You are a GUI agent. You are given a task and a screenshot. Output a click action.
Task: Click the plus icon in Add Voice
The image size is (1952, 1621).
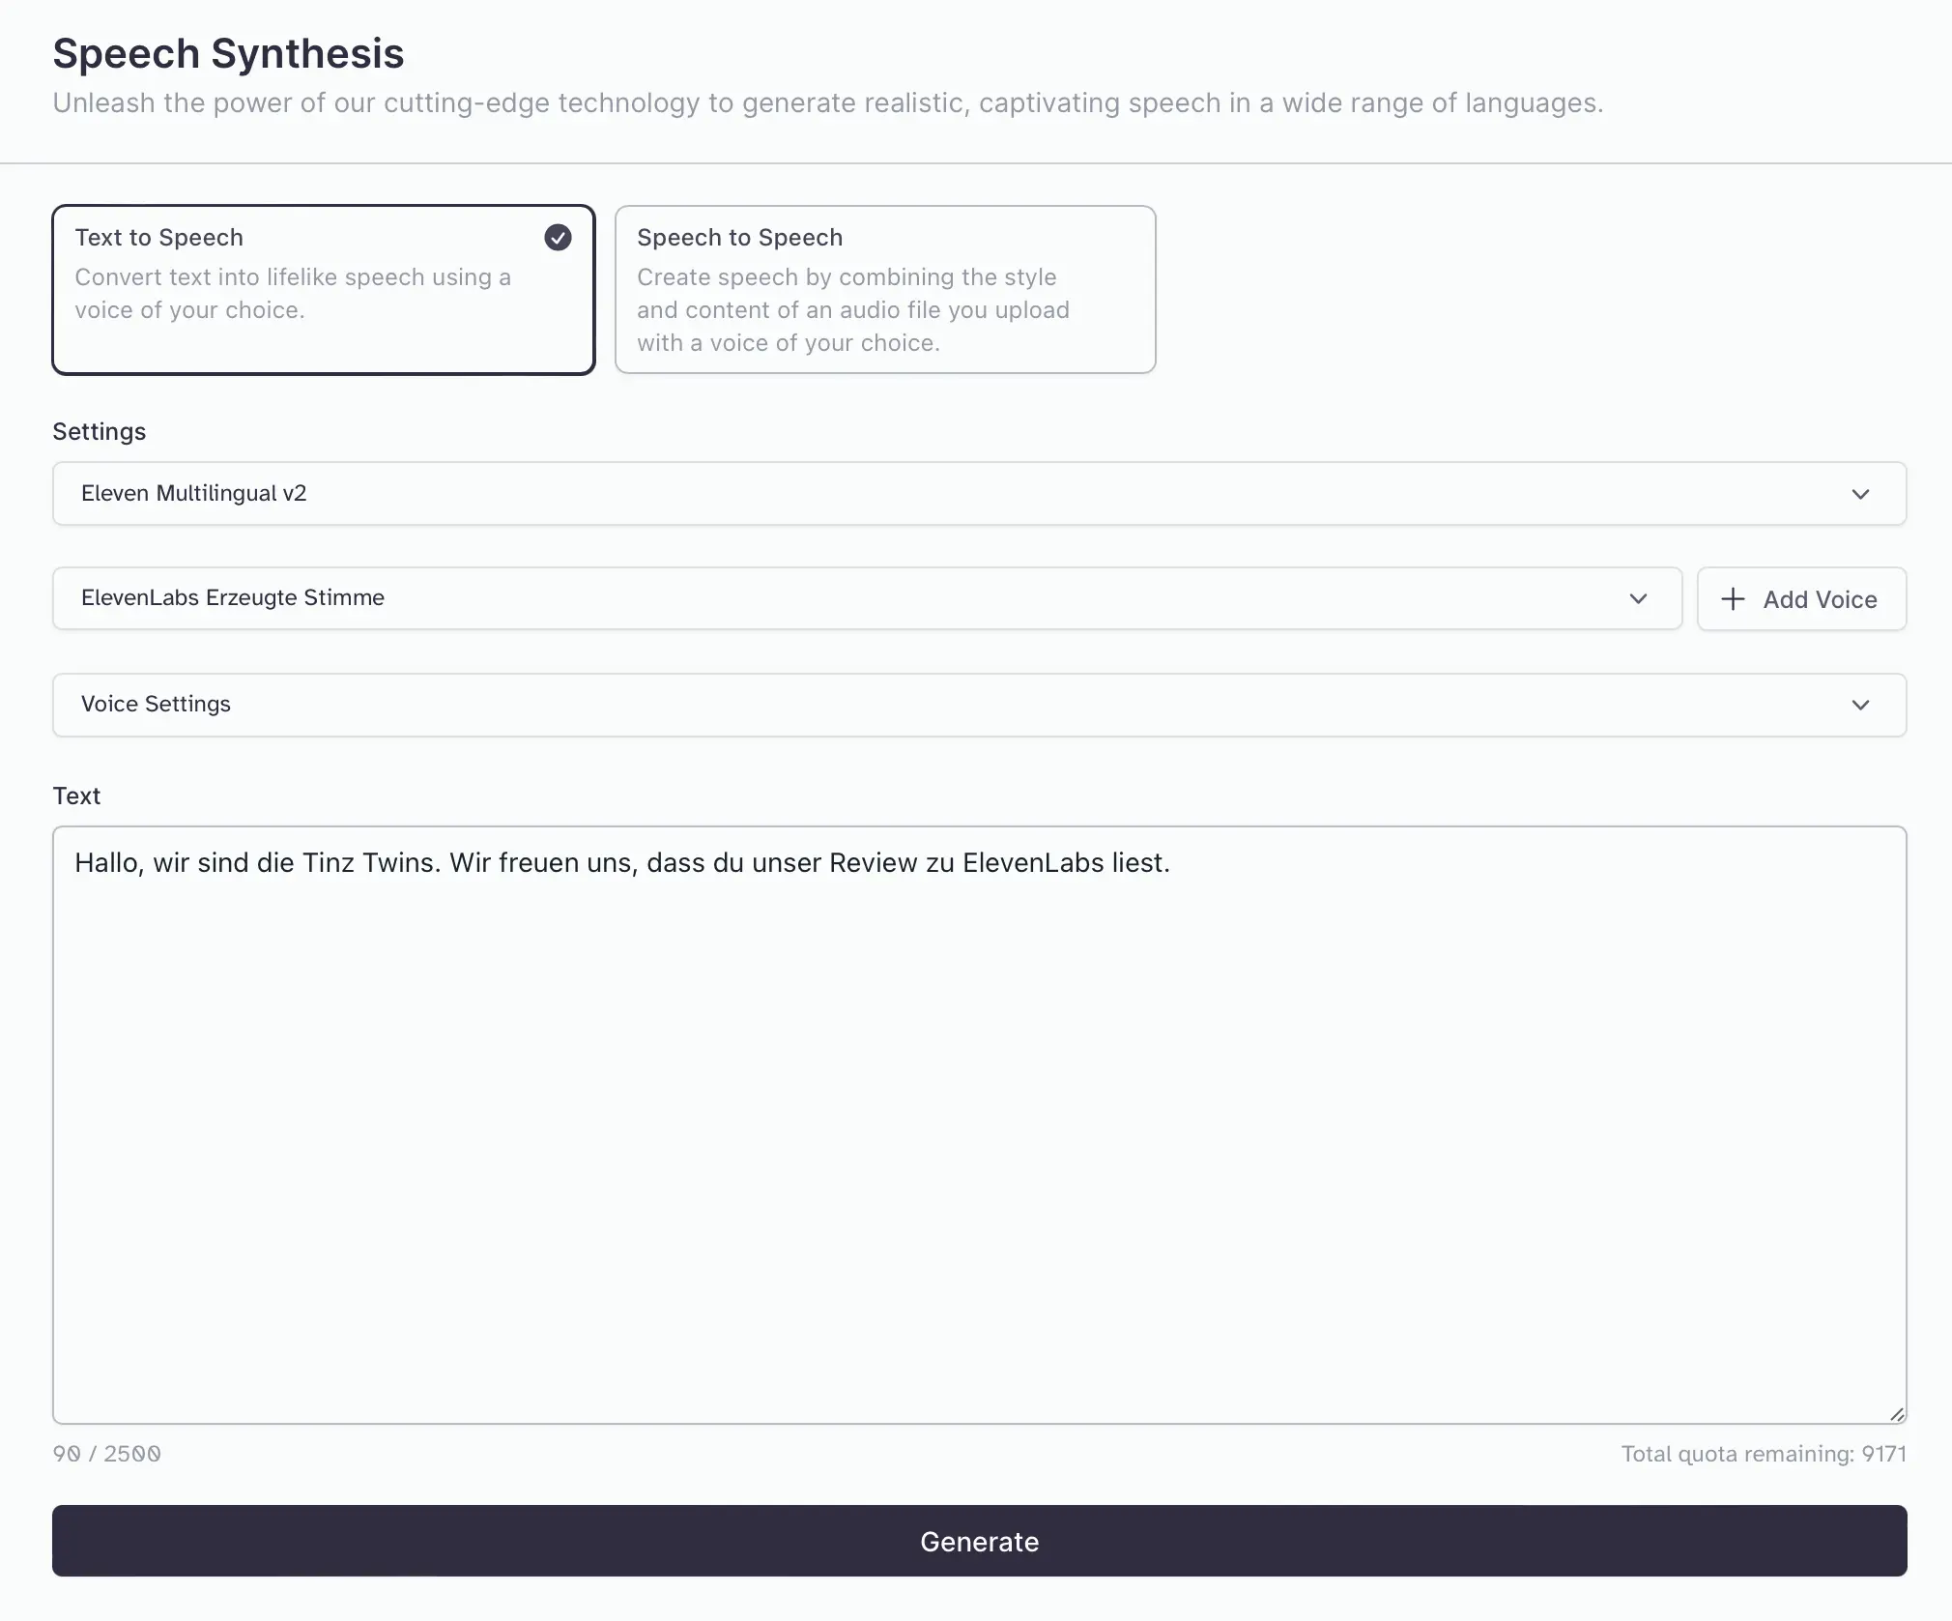1734,599
